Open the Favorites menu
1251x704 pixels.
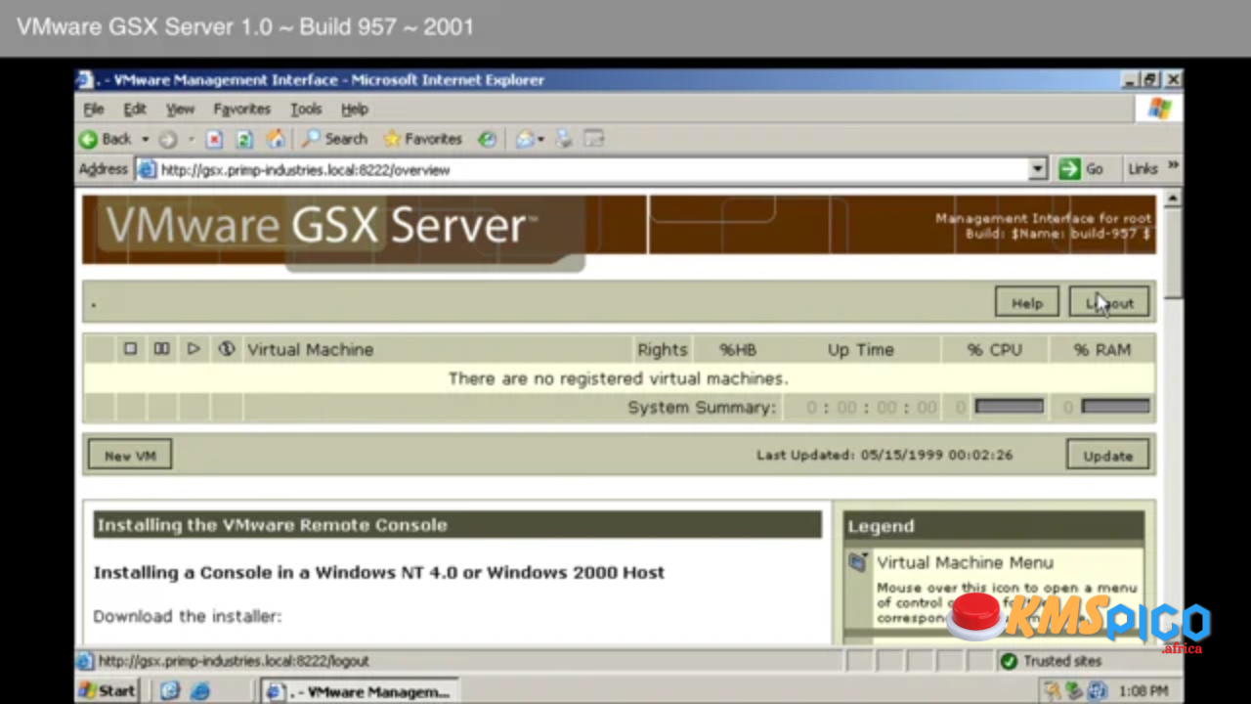pos(241,109)
